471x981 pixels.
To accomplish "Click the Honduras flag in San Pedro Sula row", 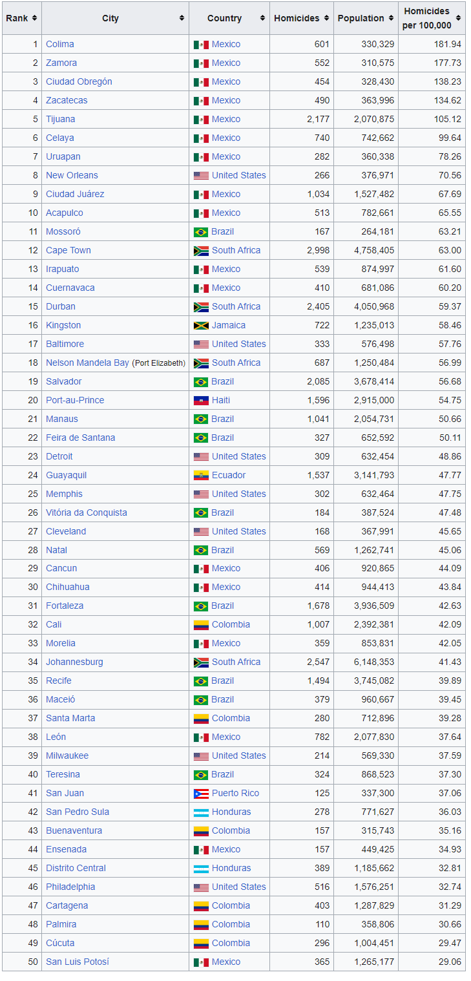I will click(201, 812).
